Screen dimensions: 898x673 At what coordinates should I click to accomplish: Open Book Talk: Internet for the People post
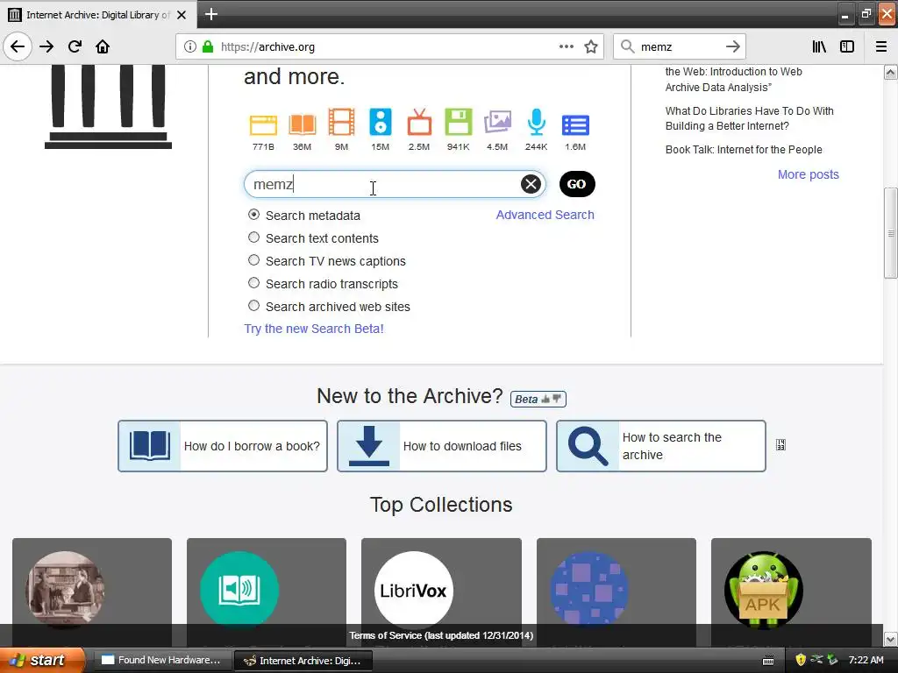tap(744, 149)
